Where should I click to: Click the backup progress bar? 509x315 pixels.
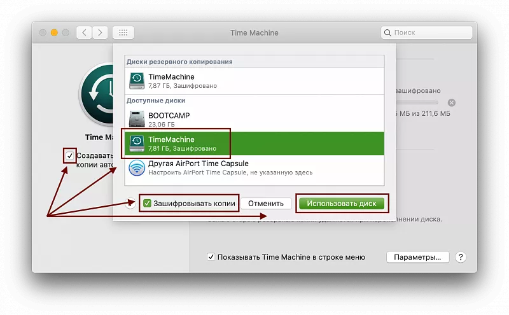417,102
